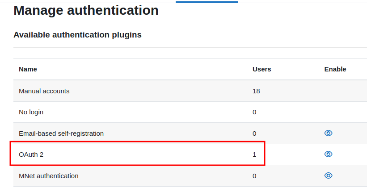
Task: Enable Email-based self-registration with eye icon
Action: point(328,133)
